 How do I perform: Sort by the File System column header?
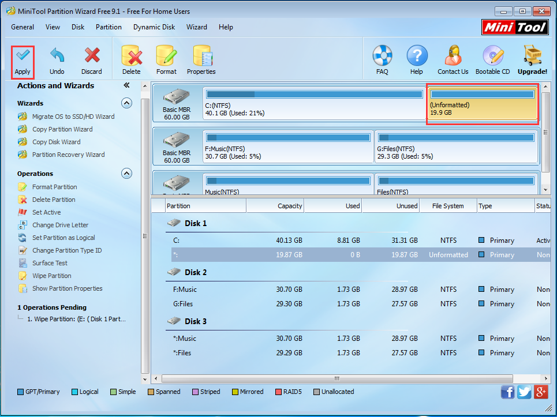(448, 206)
